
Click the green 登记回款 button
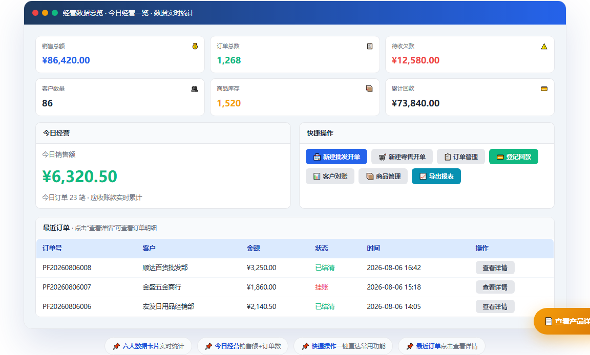pyautogui.click(x=514, y=157)
